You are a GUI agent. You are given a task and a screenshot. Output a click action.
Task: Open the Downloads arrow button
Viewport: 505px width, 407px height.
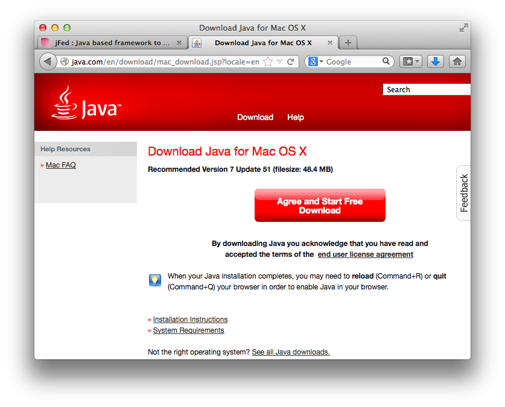[436, 62]
